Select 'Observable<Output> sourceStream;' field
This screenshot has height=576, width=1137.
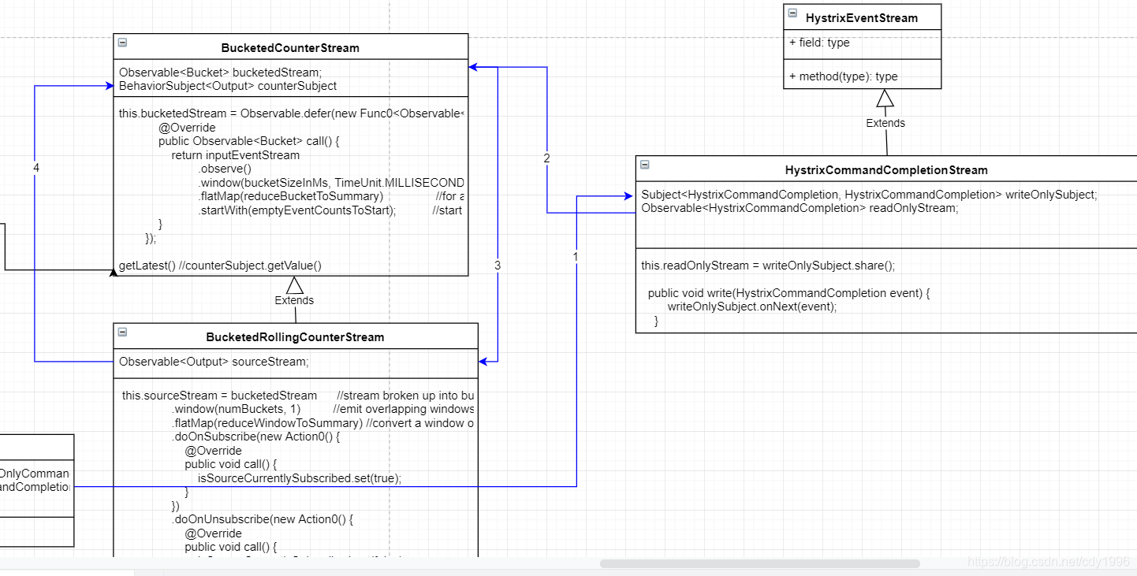pyautogui.click(x=214, y=362)
